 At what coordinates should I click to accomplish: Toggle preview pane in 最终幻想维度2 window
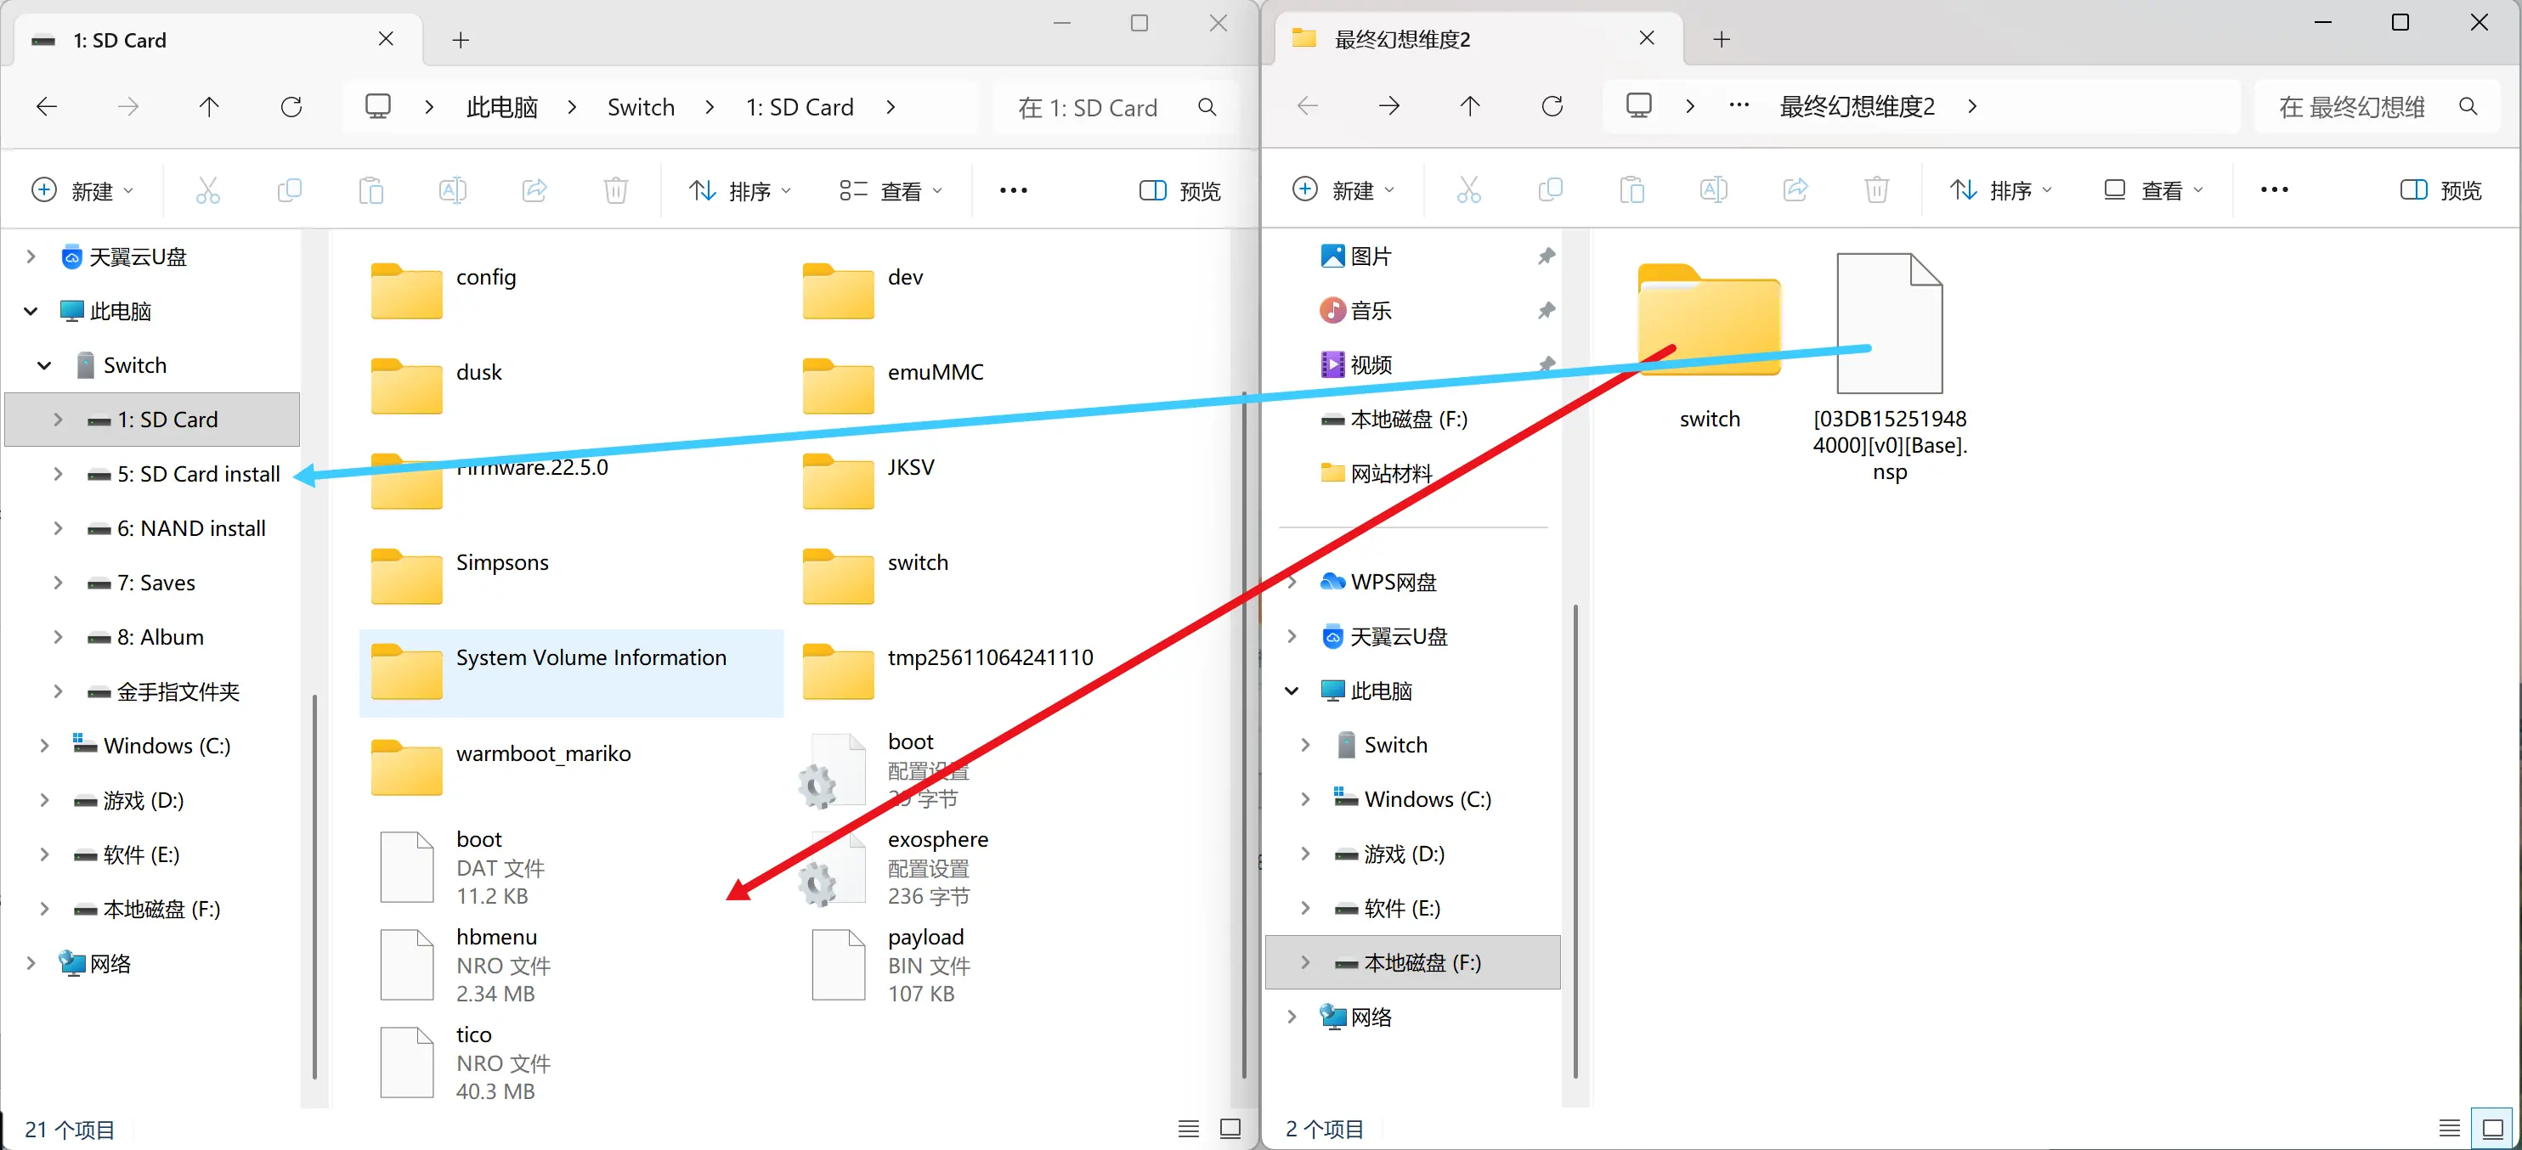pos(2440,190)
